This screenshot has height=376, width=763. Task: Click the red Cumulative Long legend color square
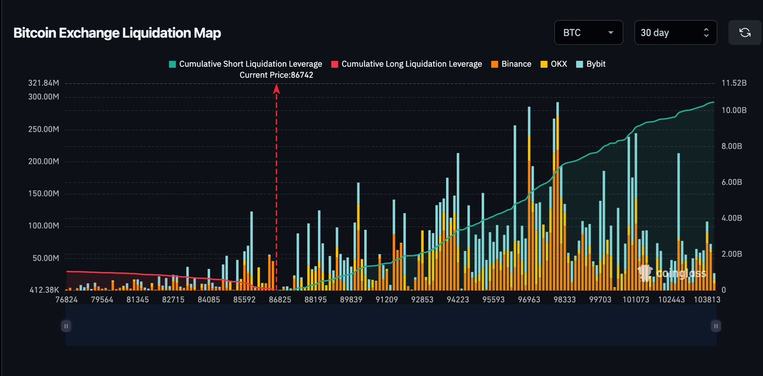(x=335, y=64)
